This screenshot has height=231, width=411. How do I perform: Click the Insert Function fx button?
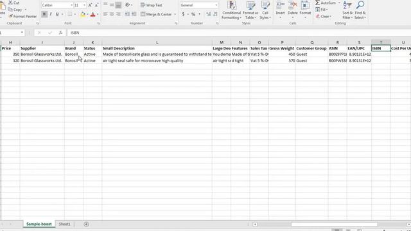click(60, 33)
